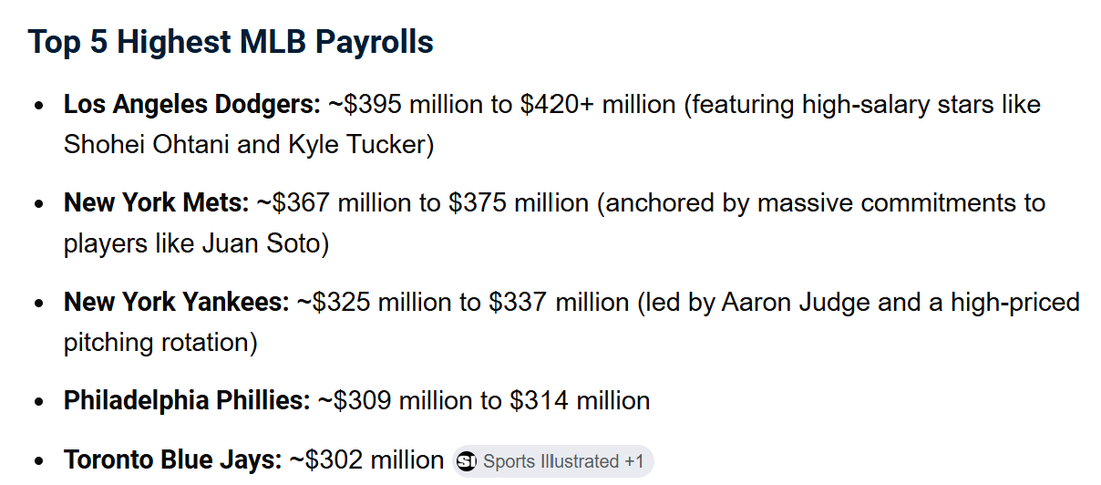Image resolution: width=1101 pixels, height=485 pixels.
Task: Select the Los Angeles Dodgers bold label
Action: pos(192,104)
